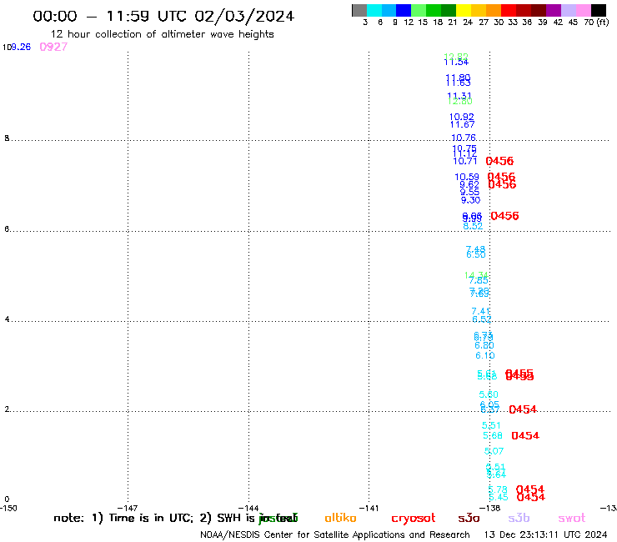
Task: Click the wave height value '10.59'
Action: click(x=467, y=177)
